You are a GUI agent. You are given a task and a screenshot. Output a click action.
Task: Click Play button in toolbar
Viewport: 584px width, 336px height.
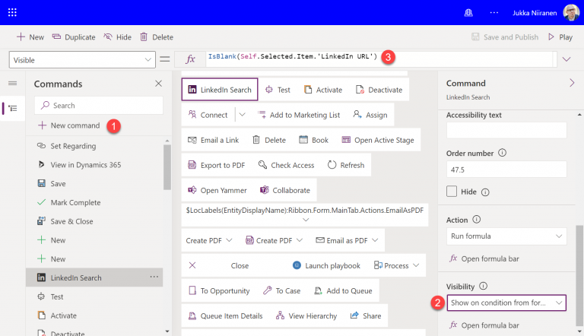tap(560, 36)
